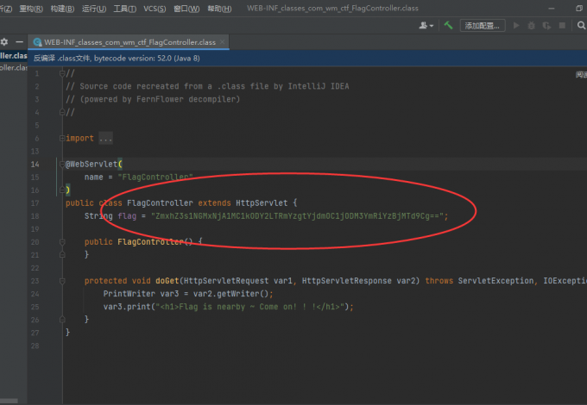The image size is (587, 405).
Task: Open the Help (帮助) menu
Action: pyautogui.click(x=219, y=9)
